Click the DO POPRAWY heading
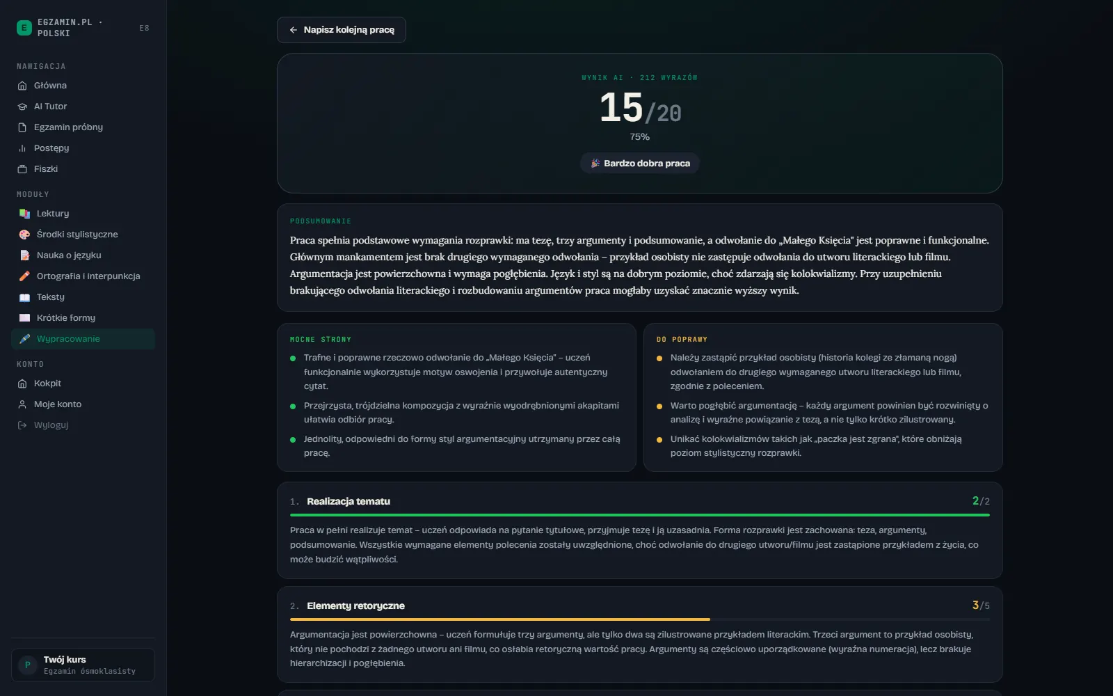The height and width of the screenshot is (696, 1113). pyautogui.click(x=682, y=340)
